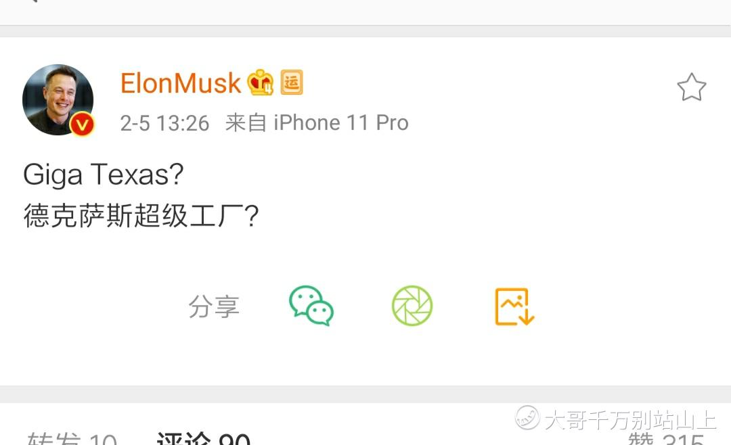Tap the Weibo logo in the watermark
This screenshot has width=731, height=445.
[527, 417]
